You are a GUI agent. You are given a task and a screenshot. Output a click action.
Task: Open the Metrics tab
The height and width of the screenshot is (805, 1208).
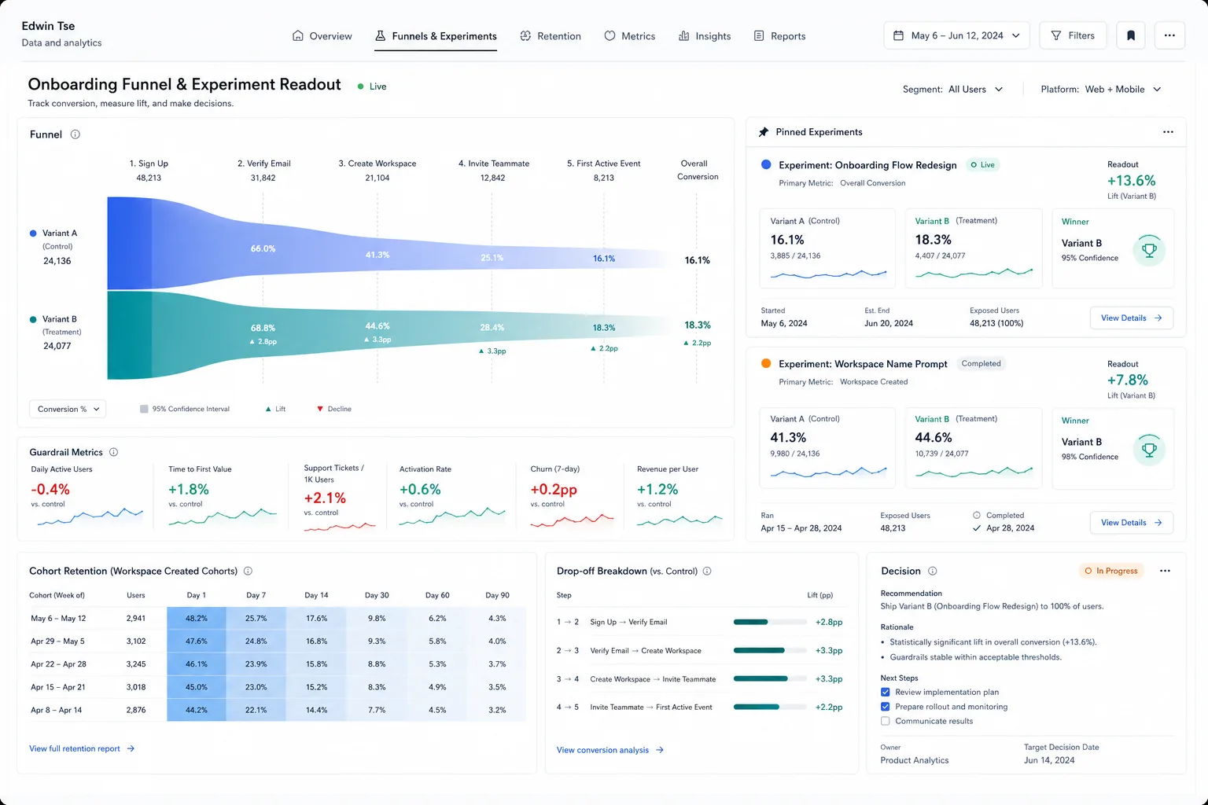click(x=629, y=36)
